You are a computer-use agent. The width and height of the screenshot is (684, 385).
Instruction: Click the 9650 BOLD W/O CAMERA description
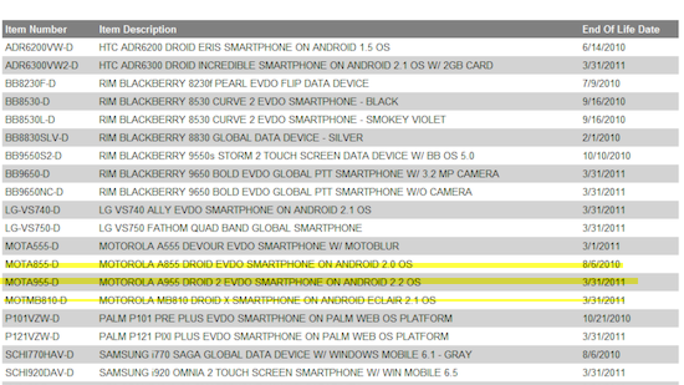pos(286,192)
